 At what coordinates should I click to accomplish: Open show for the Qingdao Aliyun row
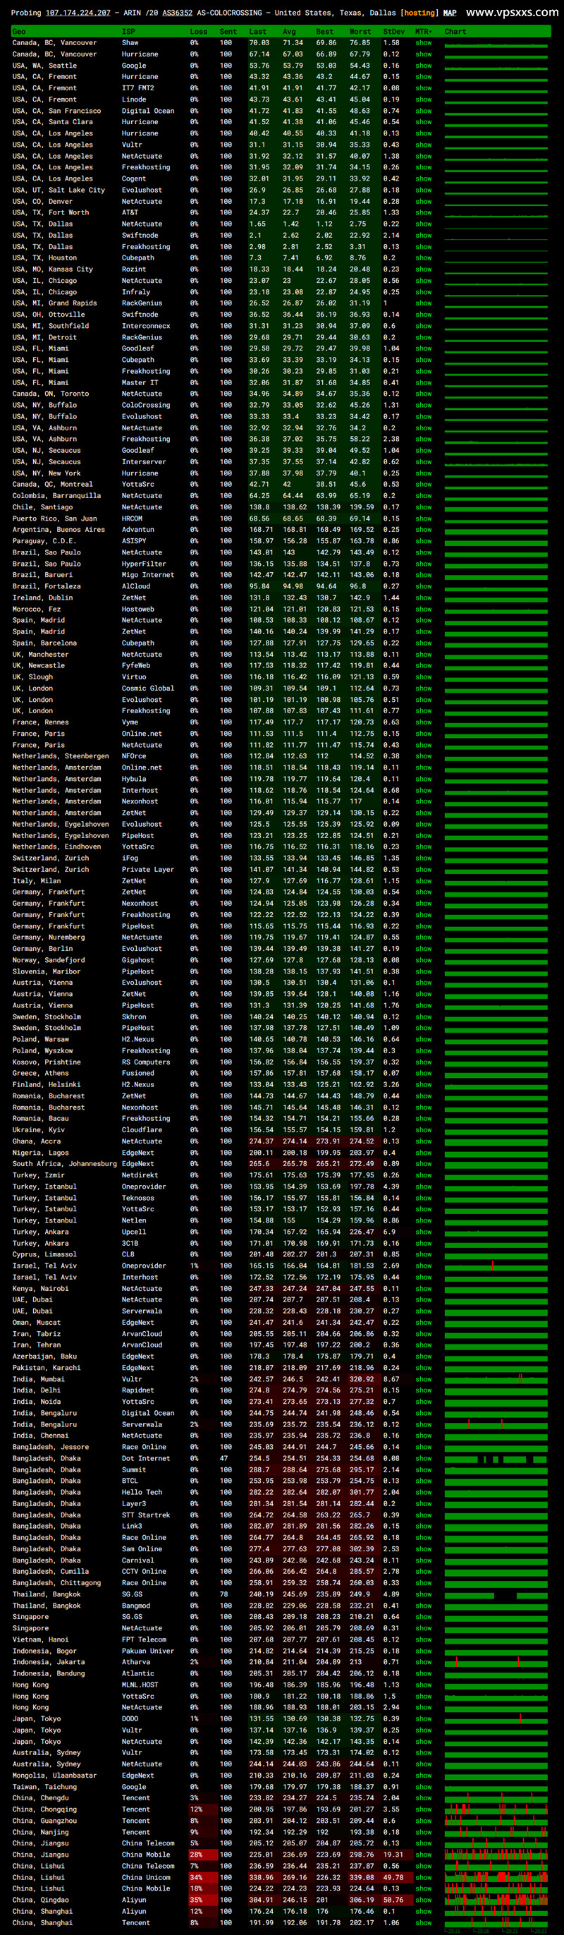tap(424, 1900)
